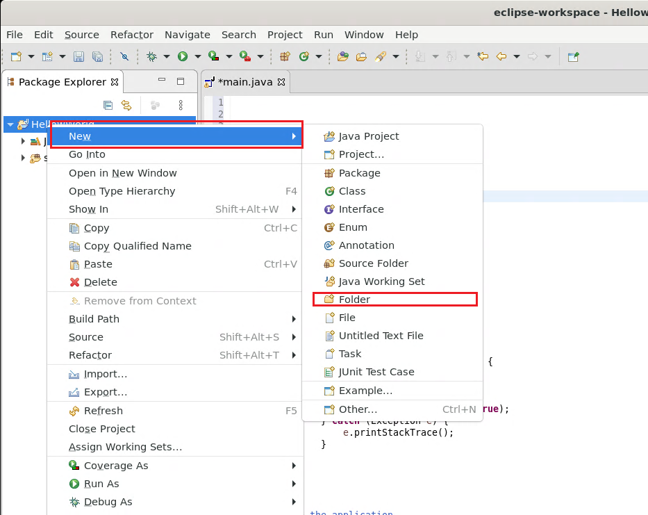This screenshot has width=648, height=515.
Task: Click the Open Perspective icon
Action: pos(574,56)
